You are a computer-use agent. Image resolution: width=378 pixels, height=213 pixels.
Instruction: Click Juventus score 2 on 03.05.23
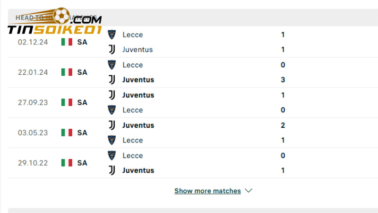coord(283,125)
